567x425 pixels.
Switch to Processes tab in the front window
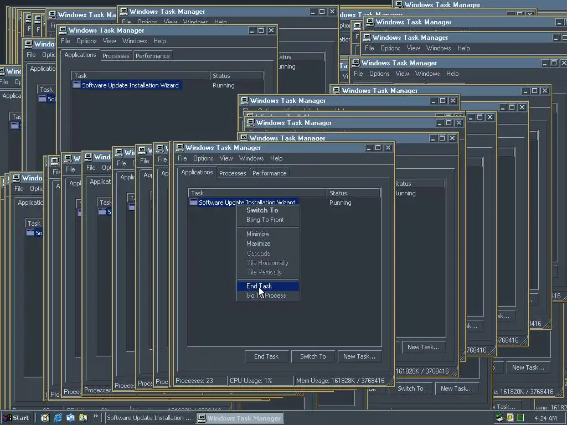click(x=233, y=173)
